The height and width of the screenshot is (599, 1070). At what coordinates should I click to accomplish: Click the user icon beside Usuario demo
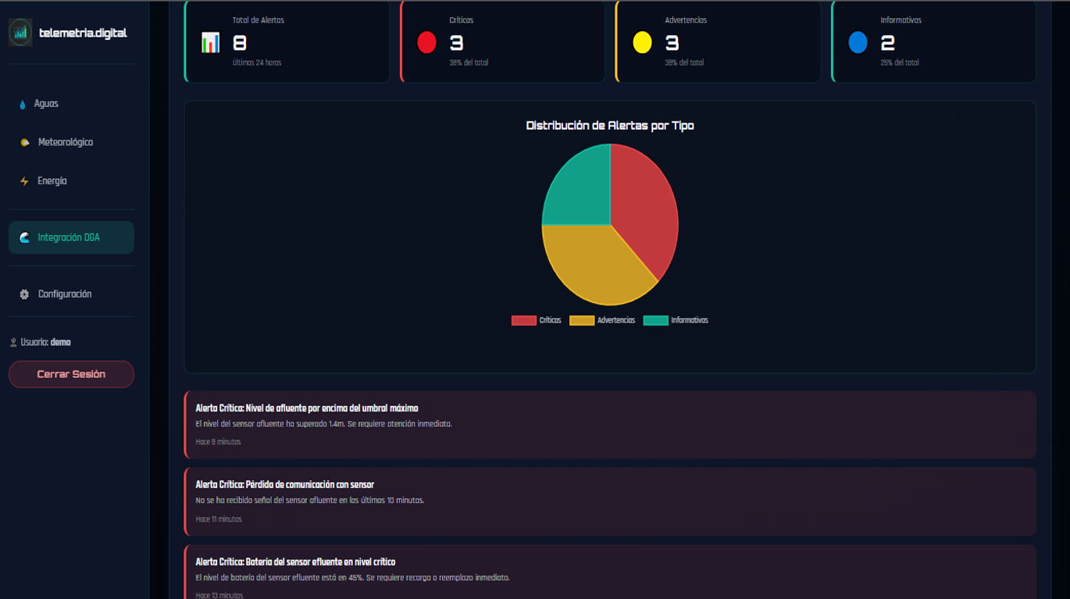[x=12, y=342]
